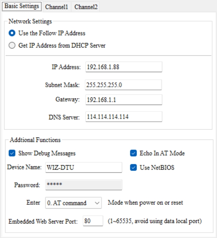Expand the Enter mode dropdown

[x=73, y=203]
